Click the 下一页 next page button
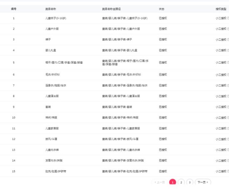 click(203, 182)
